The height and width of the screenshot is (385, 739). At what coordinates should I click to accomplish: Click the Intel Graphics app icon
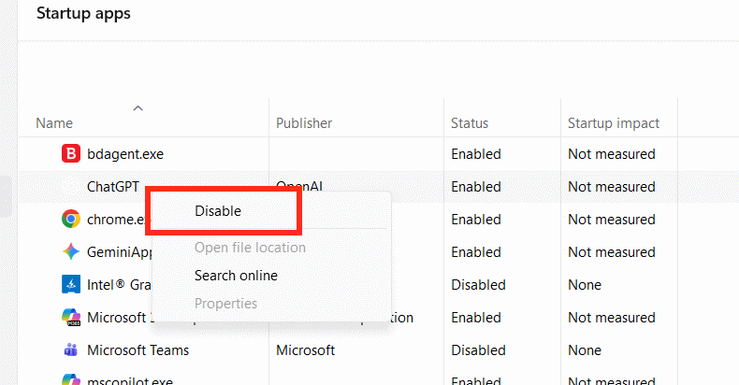pos(71,285)
